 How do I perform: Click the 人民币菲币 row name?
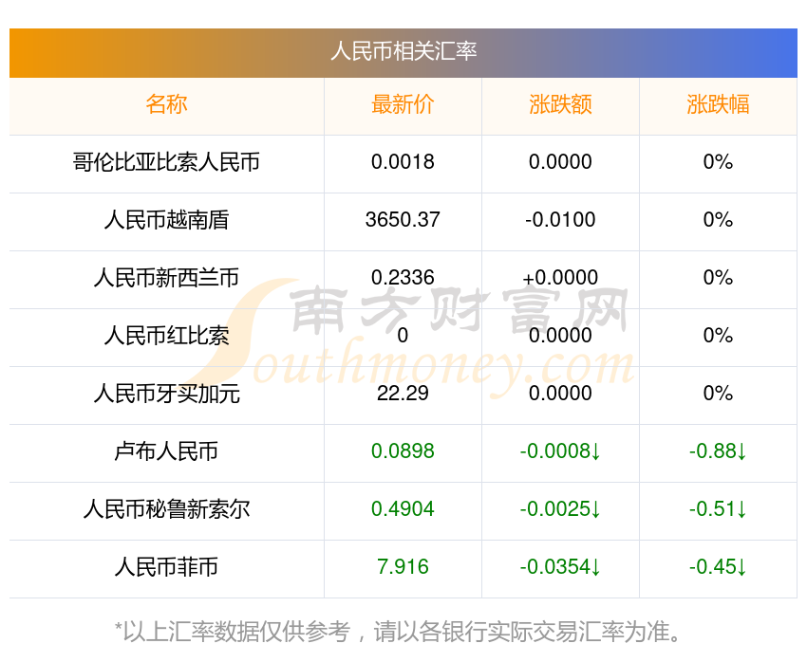click(166, 567)
